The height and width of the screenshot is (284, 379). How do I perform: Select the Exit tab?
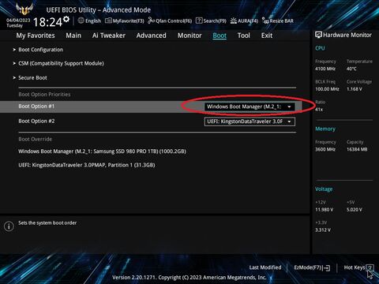point(267,35)
